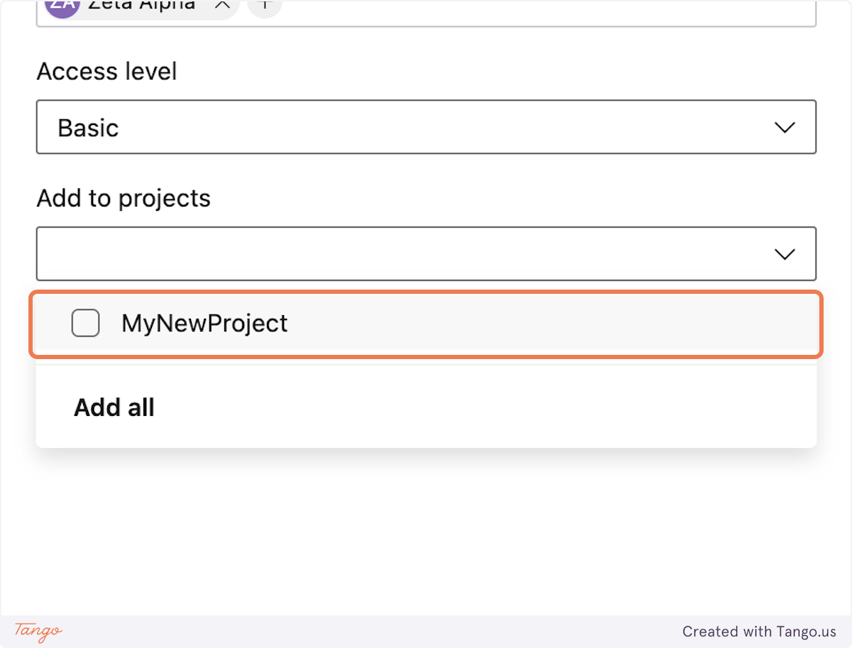Click the chevron icon on Add to projects
The height and width of the screenshot is (648, 852).
tap(785, 253)
